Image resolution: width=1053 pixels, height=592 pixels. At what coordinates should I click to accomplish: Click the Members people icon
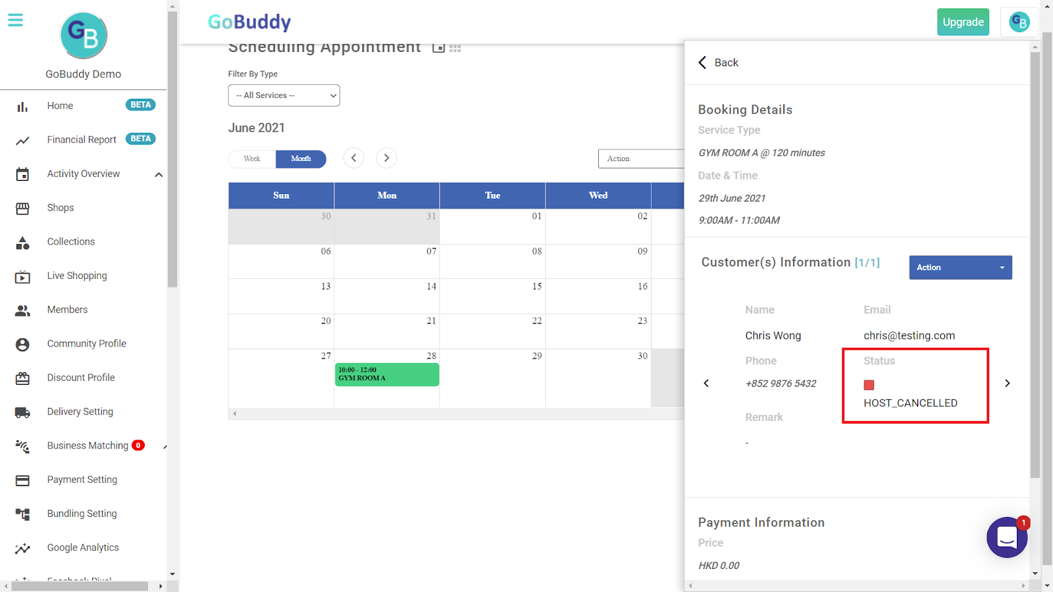click(22, 310)
